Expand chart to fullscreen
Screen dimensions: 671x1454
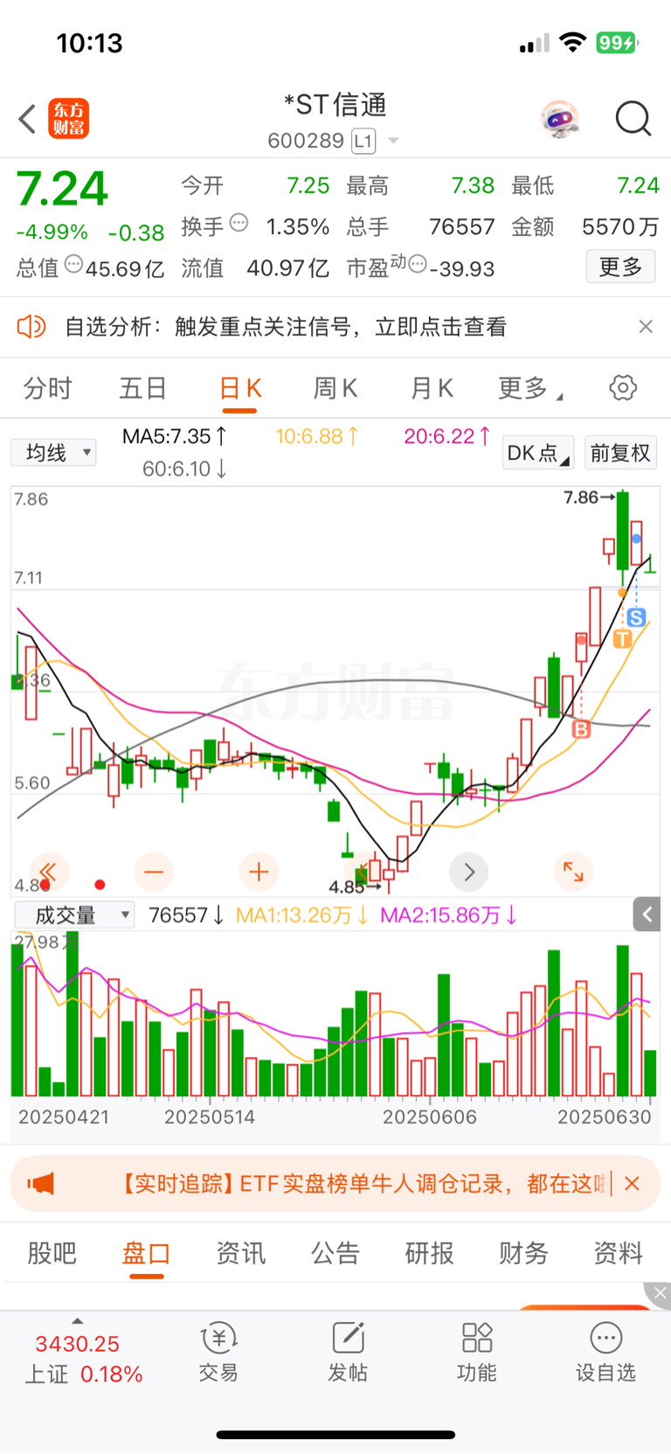574,872
